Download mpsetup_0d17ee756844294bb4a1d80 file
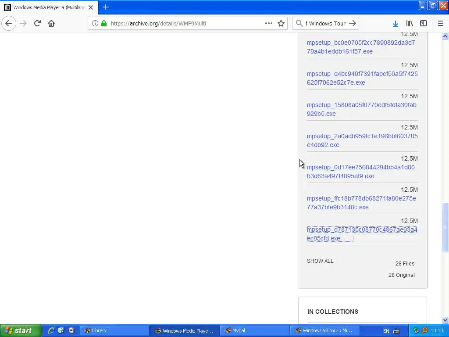 click(x=361, y=172)
